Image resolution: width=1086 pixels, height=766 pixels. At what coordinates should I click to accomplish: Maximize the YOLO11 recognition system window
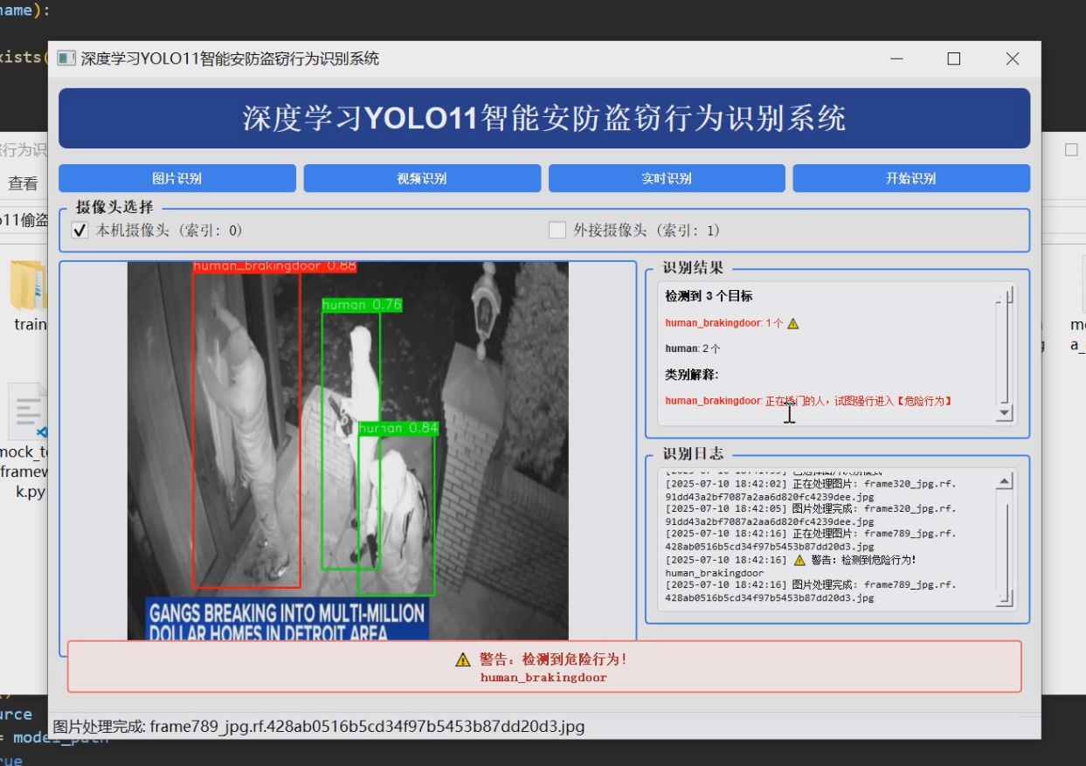pos(953,59)
